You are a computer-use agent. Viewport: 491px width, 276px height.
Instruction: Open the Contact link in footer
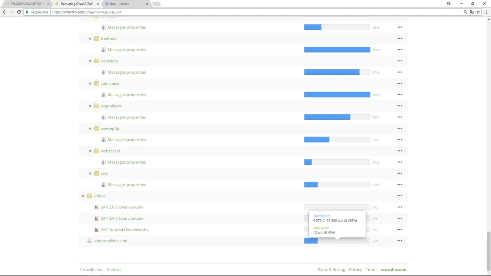click(114, 269)
